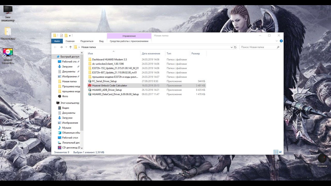Expand the address bar history dropdown
The width and height of the screenshot is (331, 186).
[231, 47]
